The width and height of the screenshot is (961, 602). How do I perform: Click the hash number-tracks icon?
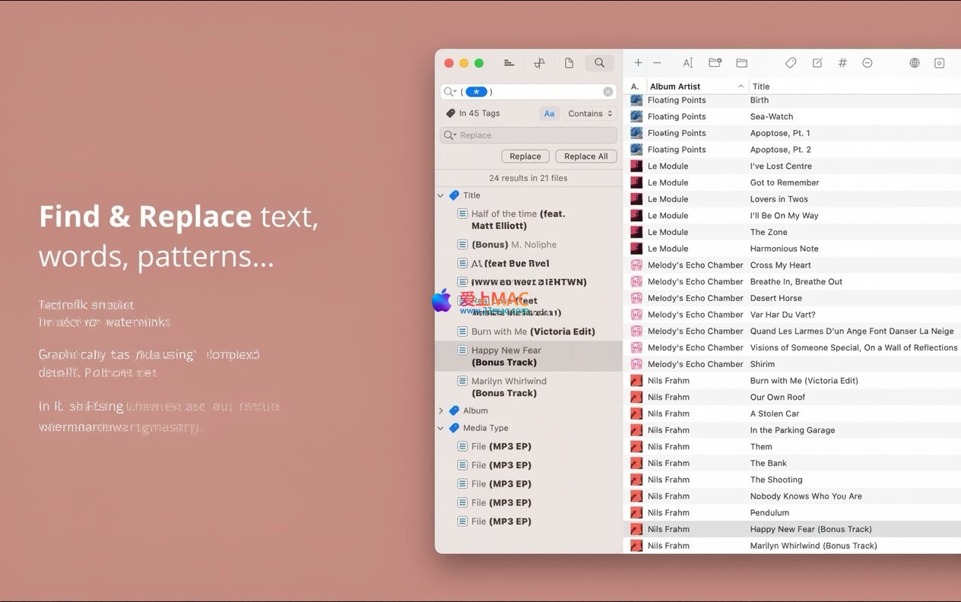842,63
